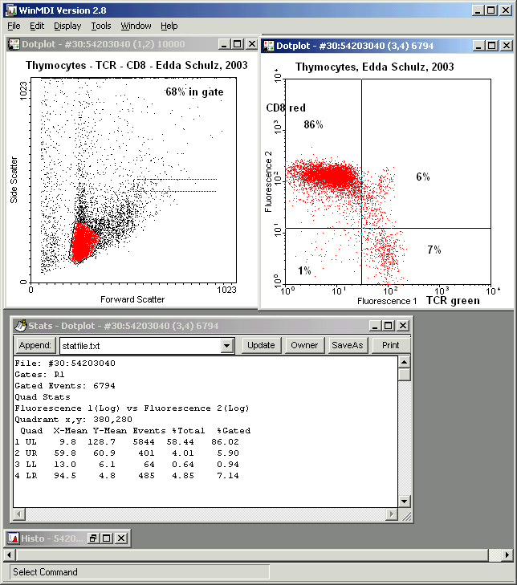Click the statfile.txt filename field
Screen dimensions: 517x585
pos(139,346)
